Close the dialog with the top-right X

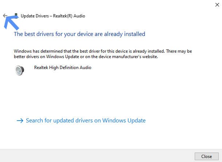(217, 4)
